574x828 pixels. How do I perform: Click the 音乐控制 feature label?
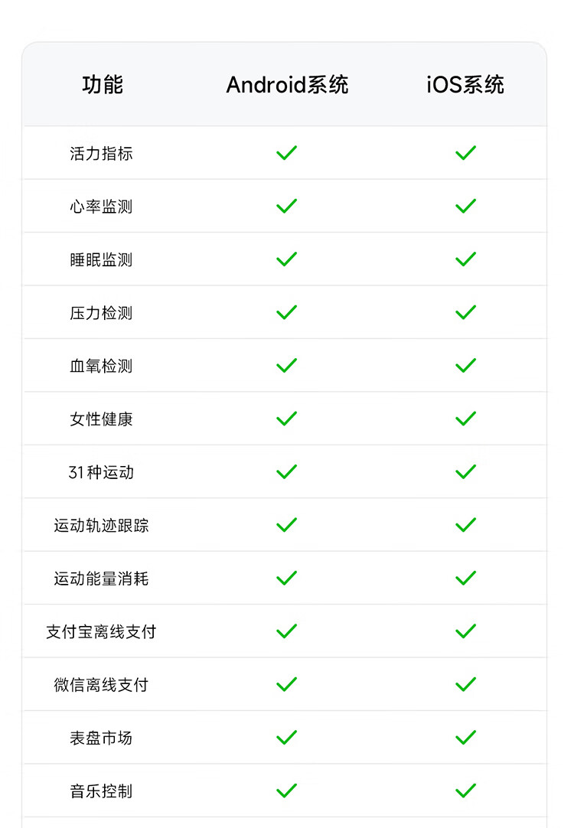tap(101, 791)
